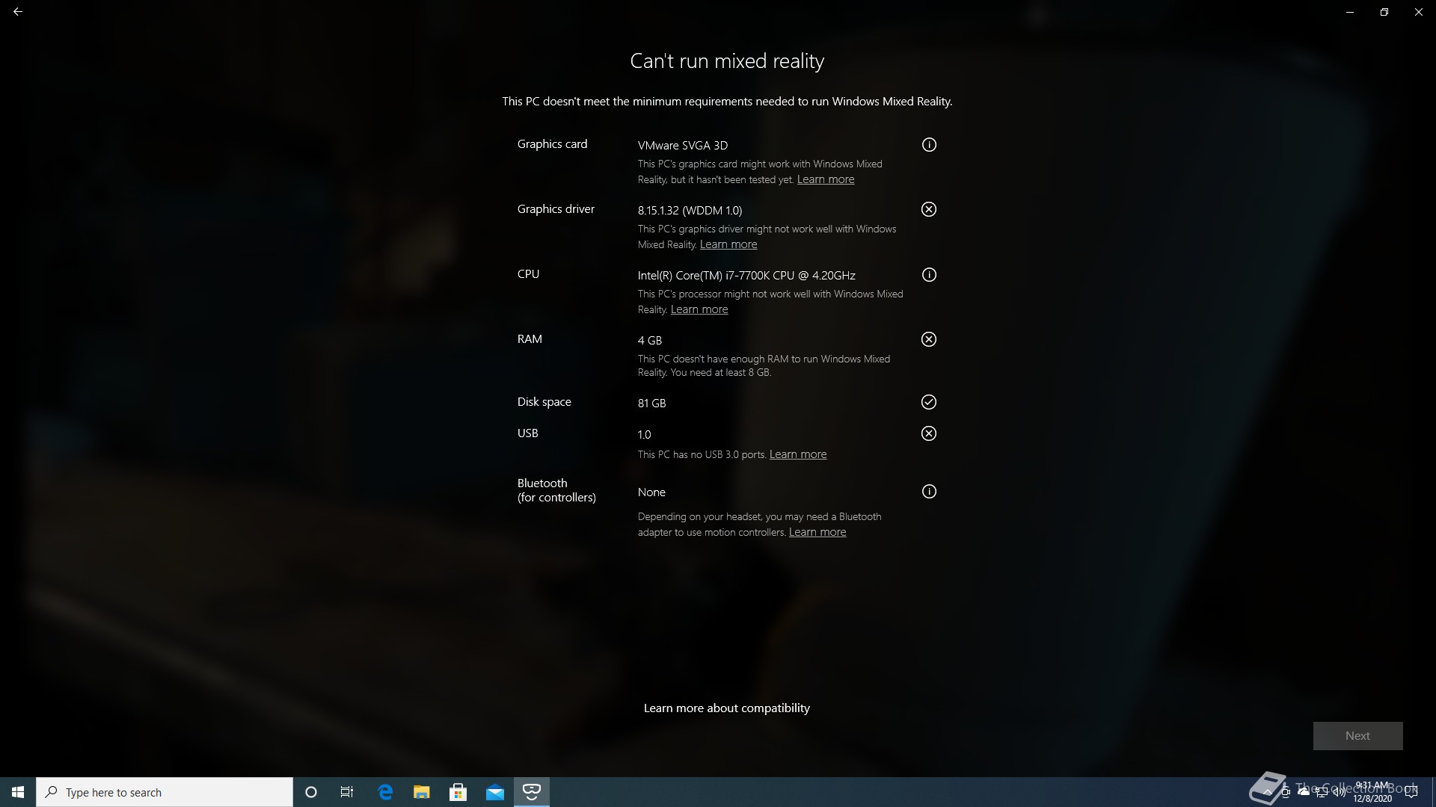Select the Intel Core i7-7700K CPU text

point(746,276)
